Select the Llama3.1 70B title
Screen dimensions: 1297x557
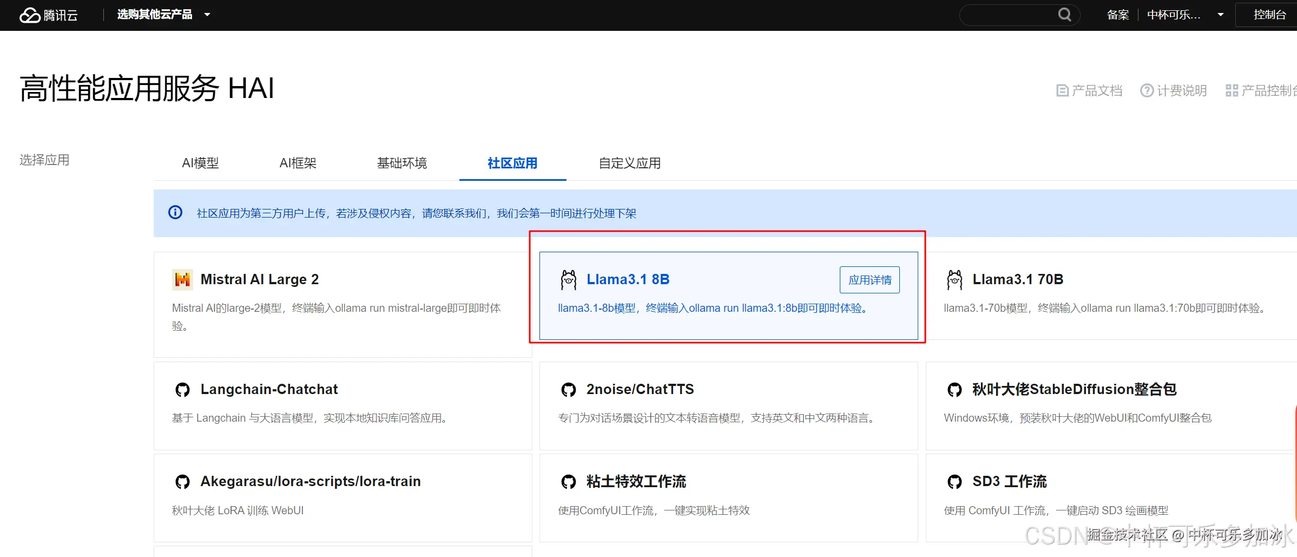click(1018, 279)
